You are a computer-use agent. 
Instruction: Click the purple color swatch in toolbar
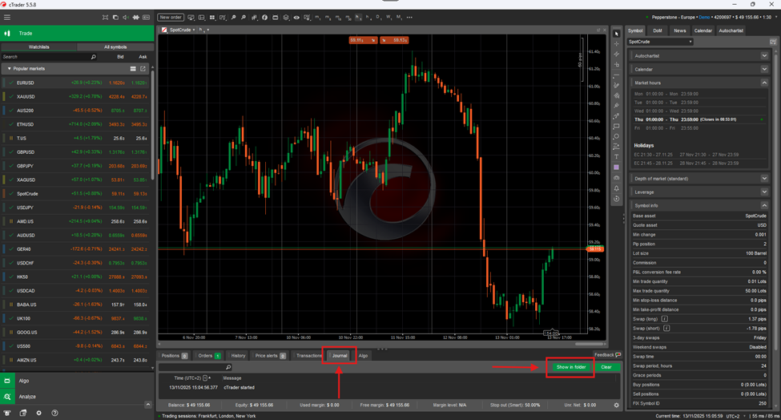(616, 168)
